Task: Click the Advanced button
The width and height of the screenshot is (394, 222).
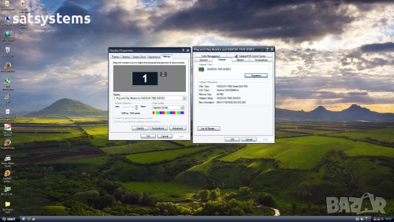Action: 178,128
